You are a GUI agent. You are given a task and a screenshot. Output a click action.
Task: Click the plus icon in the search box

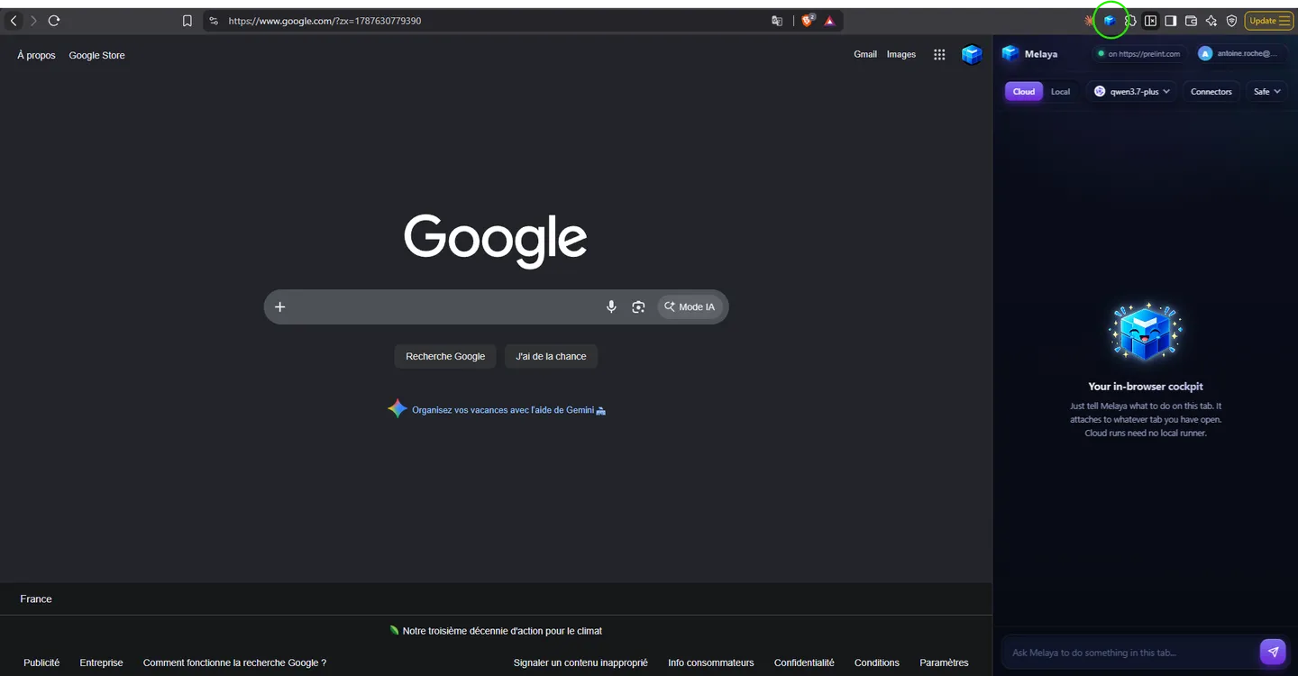(280, 306)
